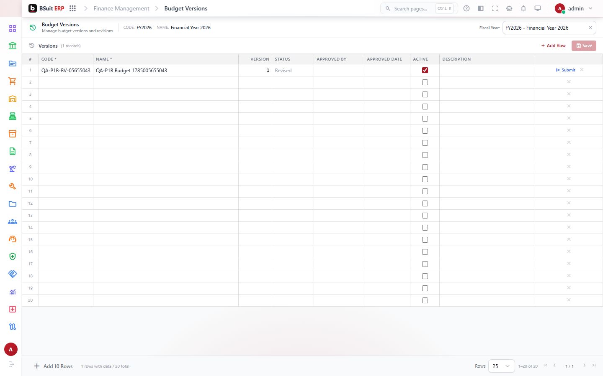Select the cash register sidebar icon

pyautogui.click(x=13, y=116)
